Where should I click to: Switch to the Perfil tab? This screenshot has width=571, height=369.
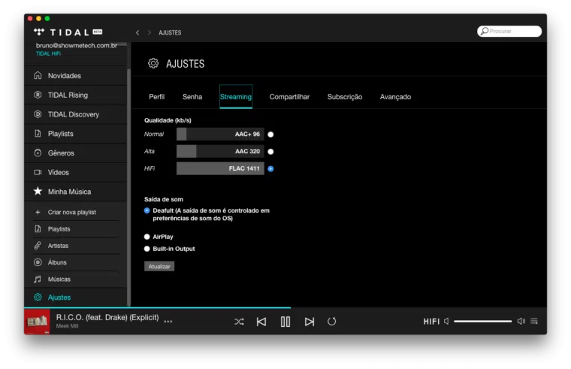point(156,97)
